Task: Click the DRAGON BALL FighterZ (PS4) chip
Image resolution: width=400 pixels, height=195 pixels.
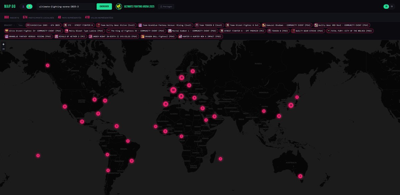Action: [x=158, y=36]
